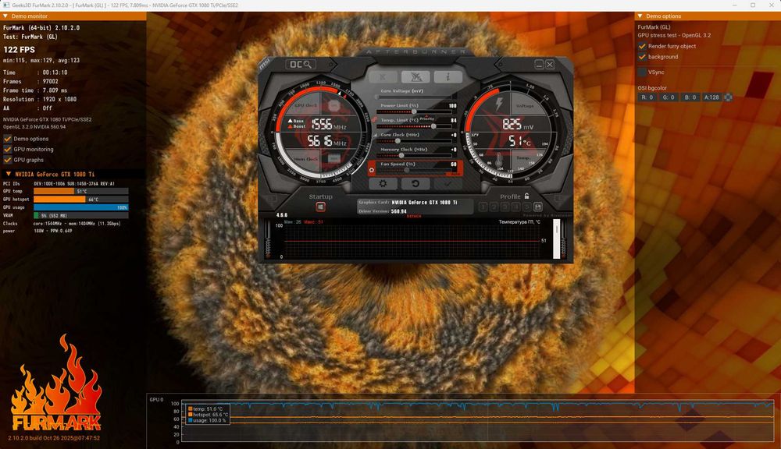The height and width of the screenshot is (449, 781).
Task: Enable the VSync checkbox
Action: click(x=642, y=72)
